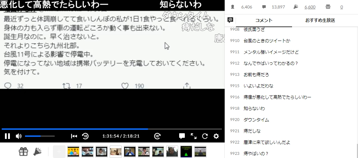
Task: Pause the video playback
Action: 7,136
